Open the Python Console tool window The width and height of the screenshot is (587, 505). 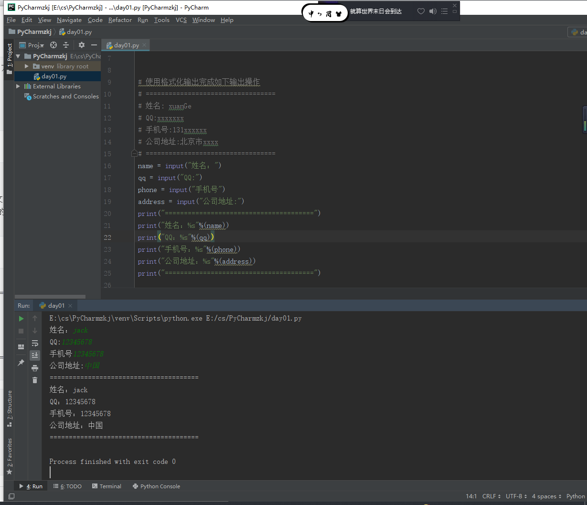click(x=156, y=486)
